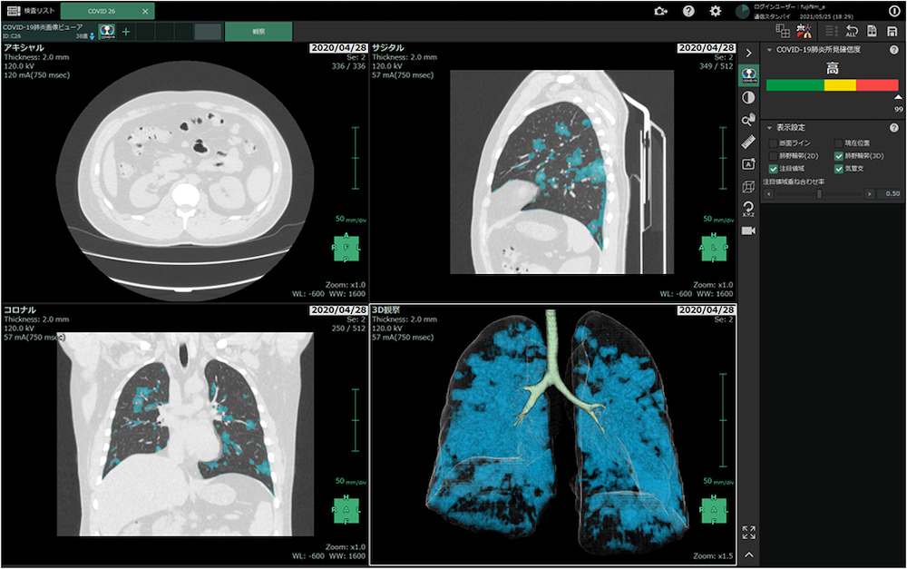907x569 pixels.
Task: Click the overlay rate slider handle
Action: pos(820,194)
